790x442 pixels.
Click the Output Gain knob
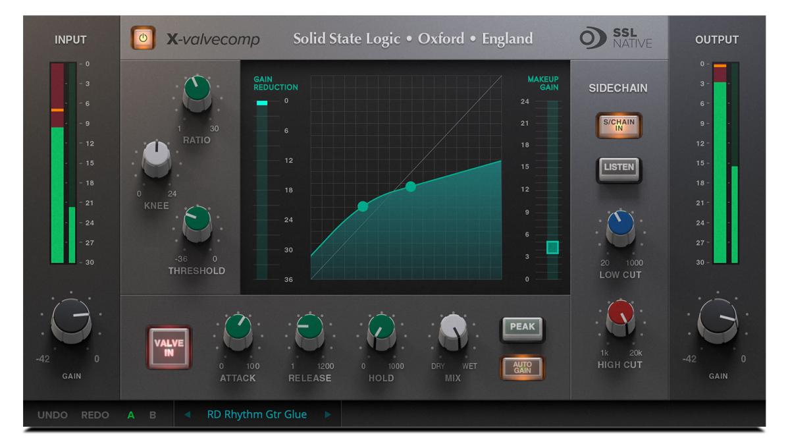[718, 319]
